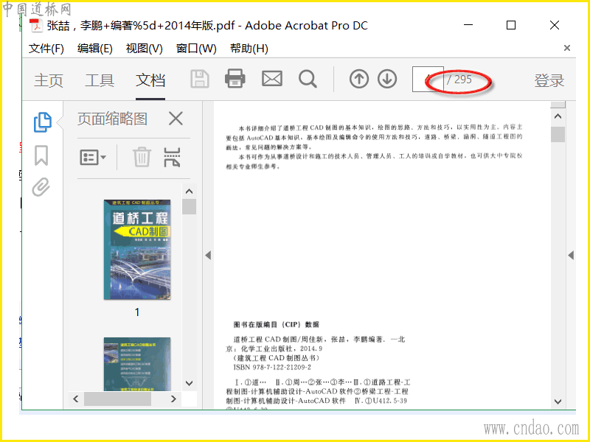
Task: Click the print pages scissors-style icon
Action: pyautogui.click(x=172, y=157)
